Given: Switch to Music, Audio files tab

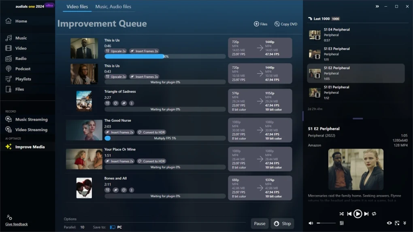Looking at the screenshot, I should [x=113, y=6].
